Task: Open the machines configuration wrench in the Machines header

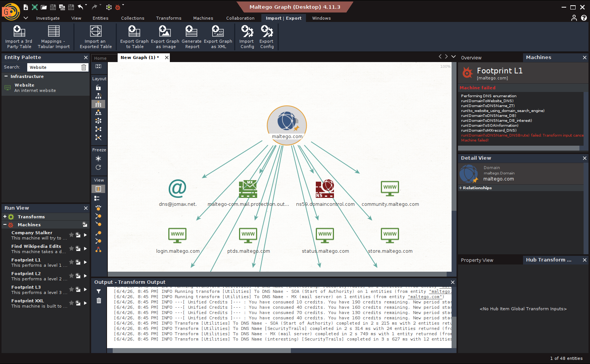Action: point(85,225)
